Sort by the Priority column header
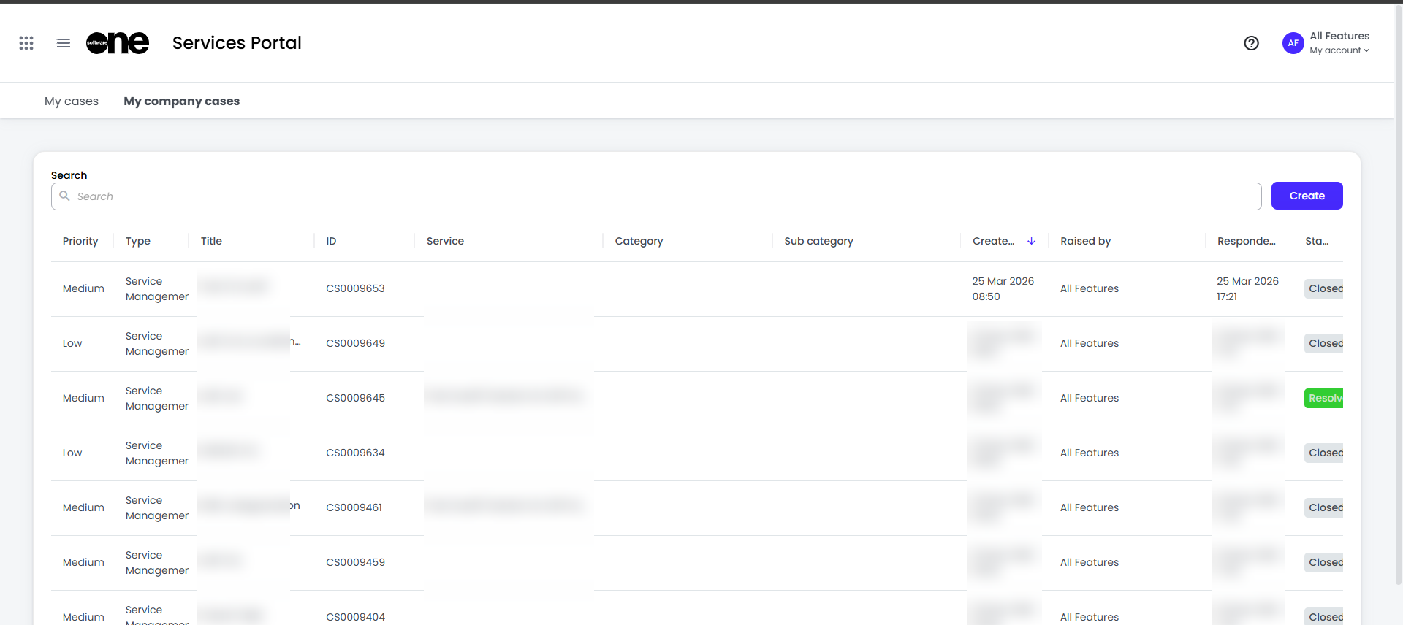1403x625 pixels. click(80, 241)
